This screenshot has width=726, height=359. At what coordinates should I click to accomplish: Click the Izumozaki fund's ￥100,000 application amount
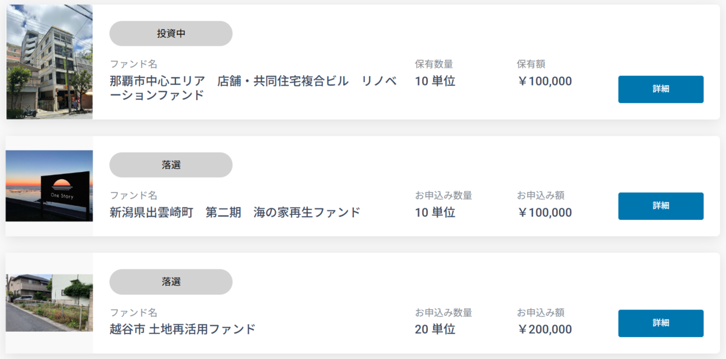544,212
